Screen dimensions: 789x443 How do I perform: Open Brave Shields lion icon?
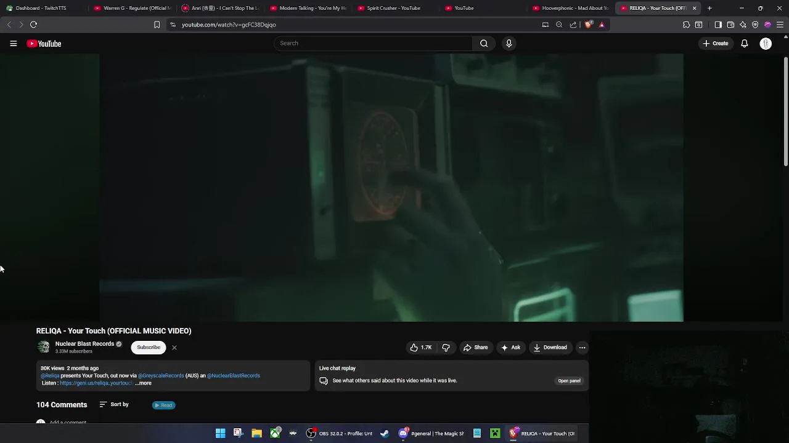pos(588,25)
